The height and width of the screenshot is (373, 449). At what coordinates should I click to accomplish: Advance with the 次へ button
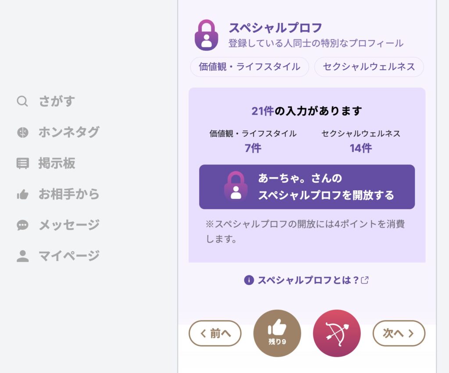pyautogui.click(x=399, y=333)
